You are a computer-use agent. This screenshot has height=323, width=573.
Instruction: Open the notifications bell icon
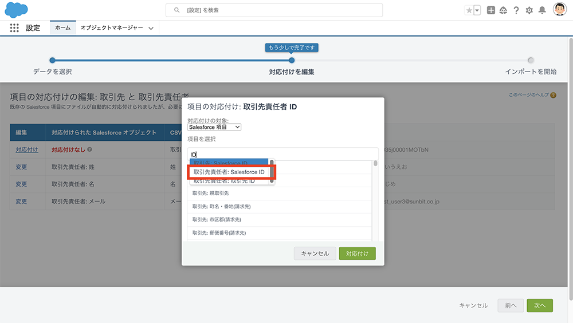pyautogui.click(x=542, y=10)
